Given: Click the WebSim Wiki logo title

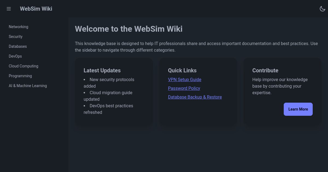Looking at the screenshot, I should [36, 9].
